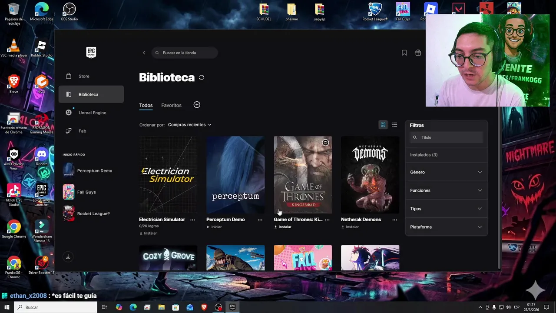Viewport: 556px width, 313px height.
Task: Open the Store section
Action: coord(91,76)
